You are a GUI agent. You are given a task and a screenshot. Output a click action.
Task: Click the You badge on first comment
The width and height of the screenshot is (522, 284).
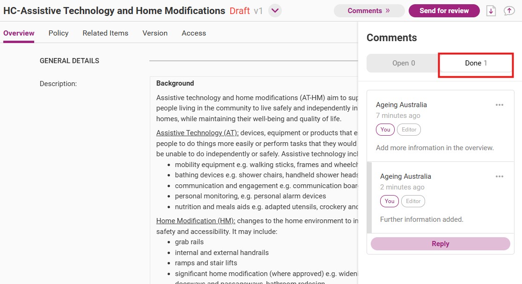tap(385, 130)
